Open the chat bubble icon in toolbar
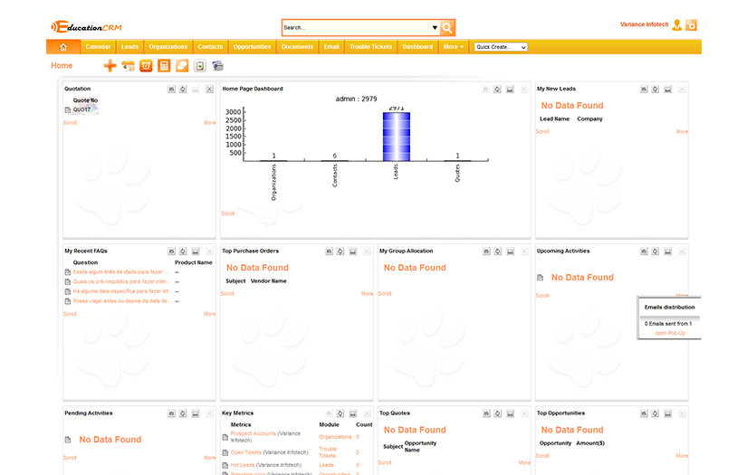The width and height of the screenshot is (747, 475). (x=182, y=66)
